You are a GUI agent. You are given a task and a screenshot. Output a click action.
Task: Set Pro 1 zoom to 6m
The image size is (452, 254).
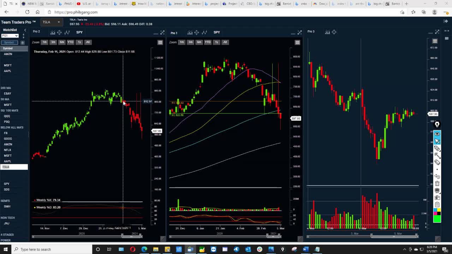tap(199, 42)
